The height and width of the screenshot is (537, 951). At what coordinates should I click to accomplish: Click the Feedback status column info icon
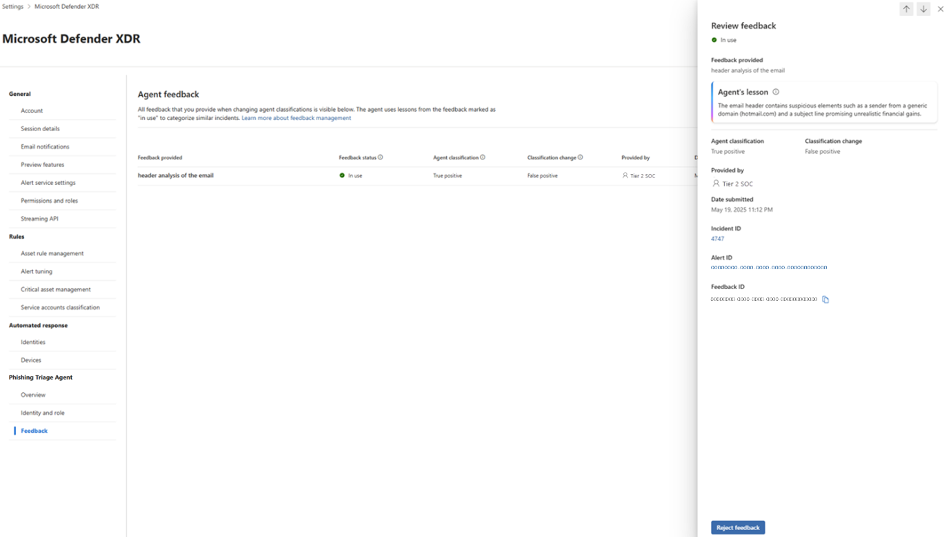[380, 157]
